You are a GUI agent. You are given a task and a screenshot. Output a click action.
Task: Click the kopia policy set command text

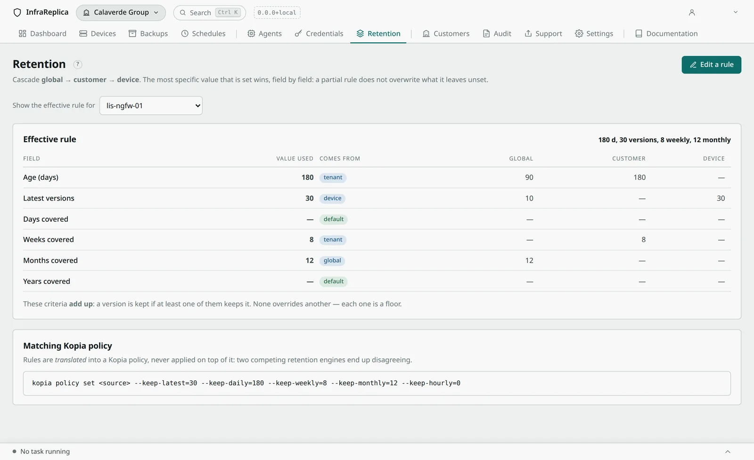tap(246, 383)
